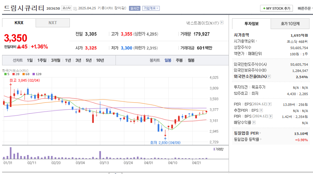Screen dimensions: 313x174
Task: Click the 외국인소진율(B/A) label
Action: coord(250,76)
